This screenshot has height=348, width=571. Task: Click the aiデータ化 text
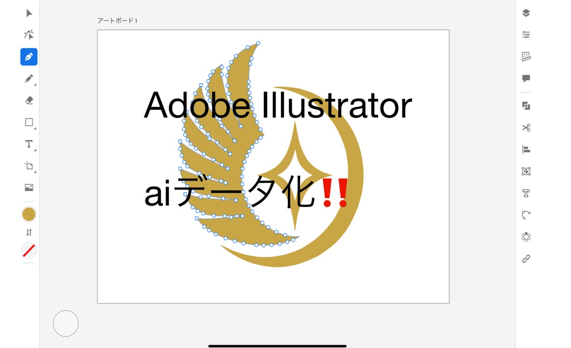(229, 192)
